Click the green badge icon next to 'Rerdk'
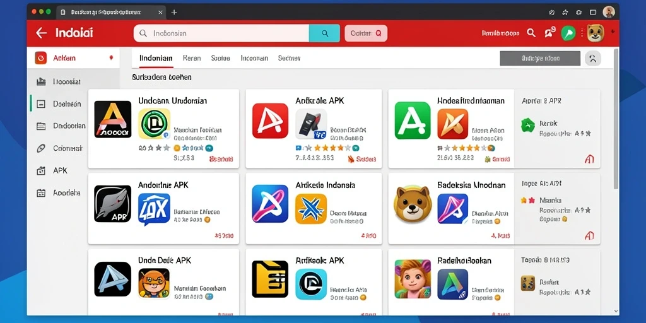The height and width of the screenshot is (323, 646). coord(528,125)
